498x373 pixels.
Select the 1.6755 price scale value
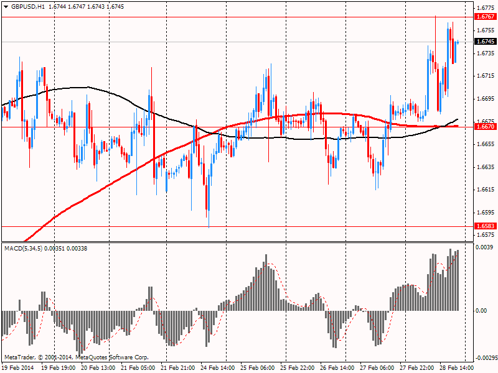486,30
